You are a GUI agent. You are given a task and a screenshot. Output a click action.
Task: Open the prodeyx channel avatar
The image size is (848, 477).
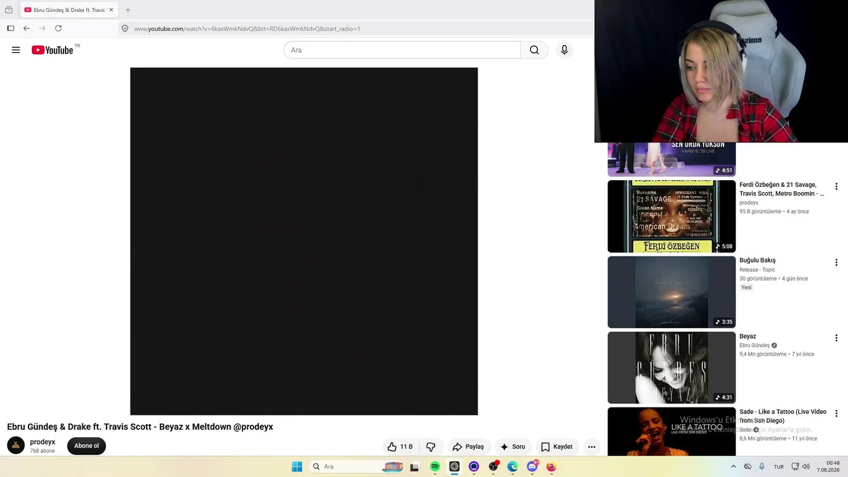pyautogui.click(x=16, y=445)
